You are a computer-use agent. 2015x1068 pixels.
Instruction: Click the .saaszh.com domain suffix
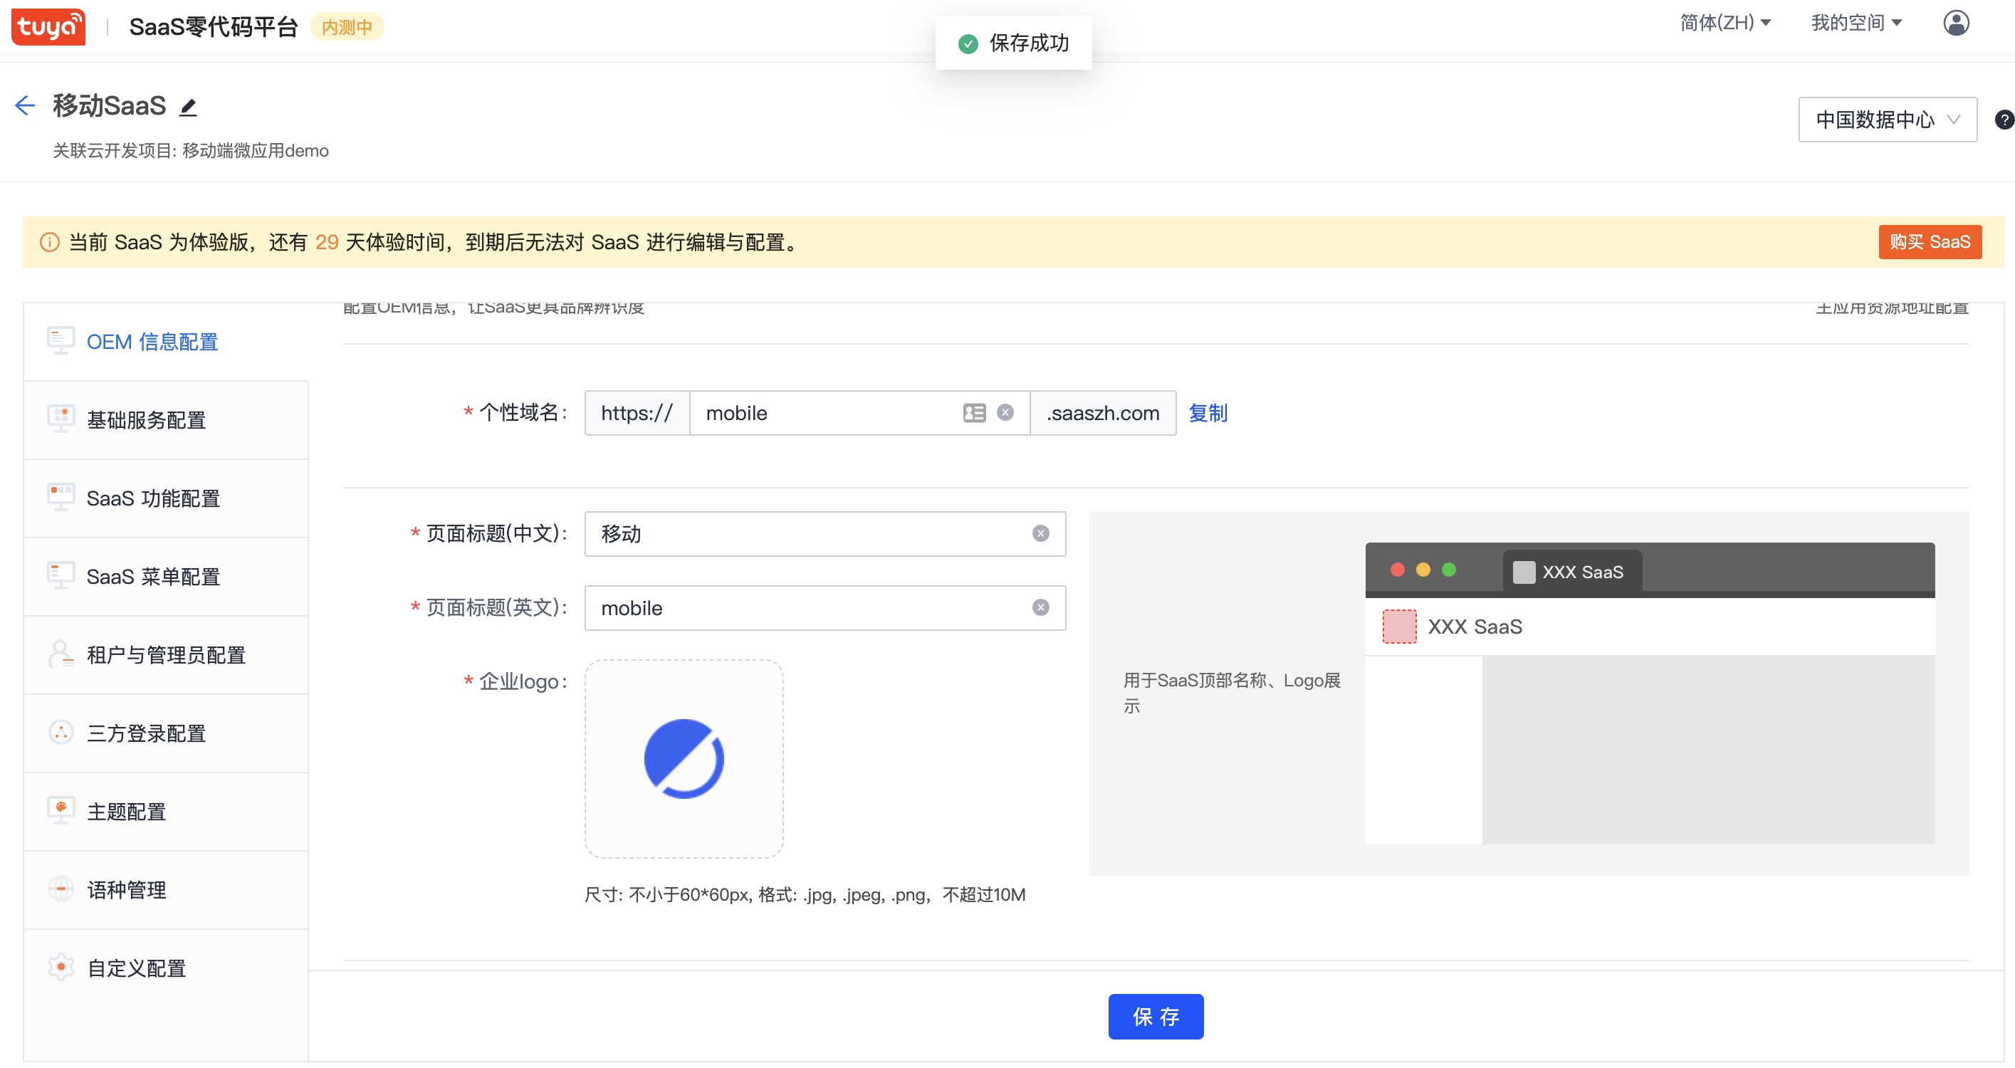[x=1102, y=413]
